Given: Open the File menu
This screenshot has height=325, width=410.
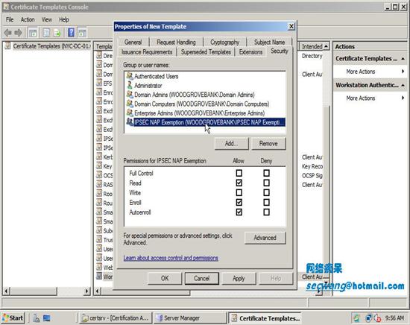Looking at the screenshot, I should 10,19.
